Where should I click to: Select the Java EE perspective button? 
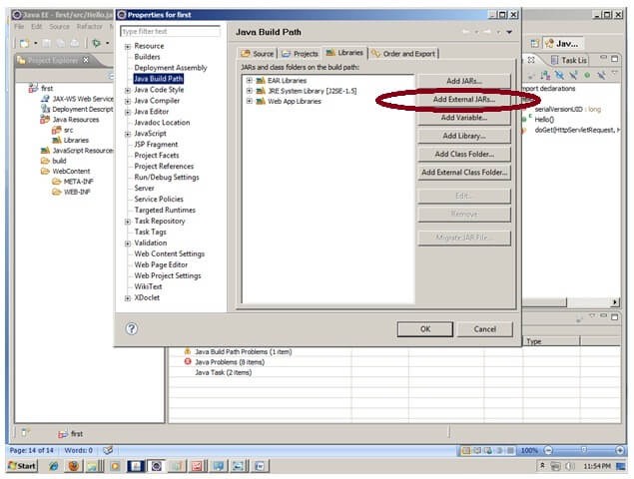coord(563,43)
